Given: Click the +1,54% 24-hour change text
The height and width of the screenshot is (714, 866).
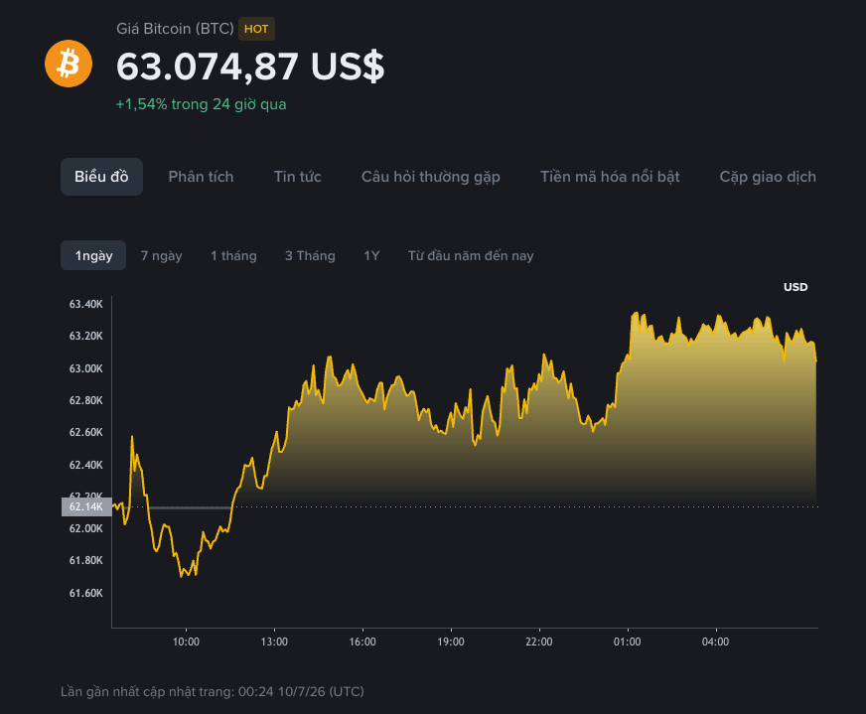Looking at the screenshot, I should (x=201, y=104).
